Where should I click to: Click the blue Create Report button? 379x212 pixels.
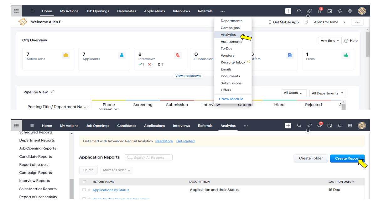click(347, 158)
